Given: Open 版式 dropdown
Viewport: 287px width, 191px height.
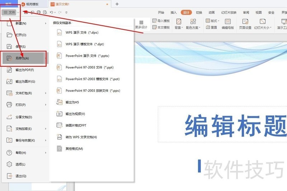Looking at the screenshot, I should pyautogui.click(x=212, y=21).
